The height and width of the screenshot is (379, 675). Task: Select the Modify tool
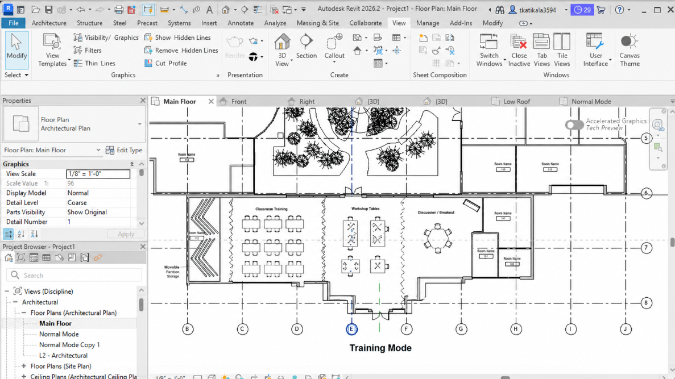(16, 50)
